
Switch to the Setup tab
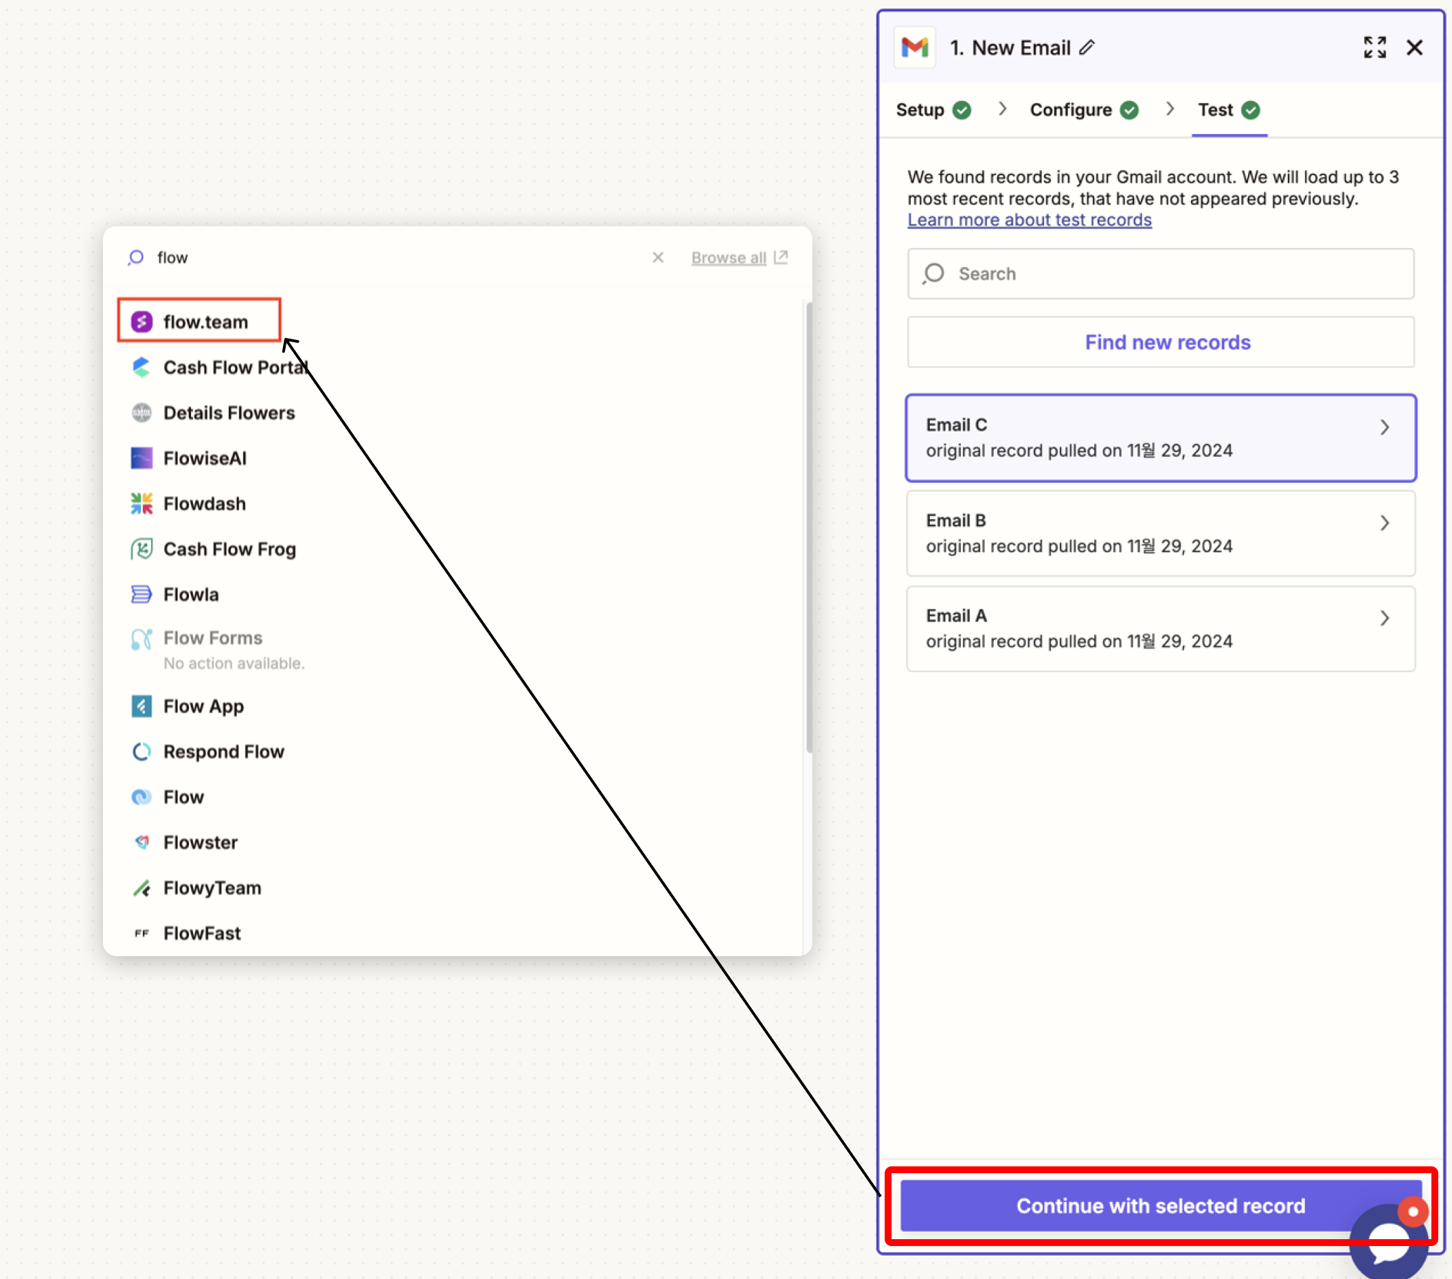tap(933, 110)
